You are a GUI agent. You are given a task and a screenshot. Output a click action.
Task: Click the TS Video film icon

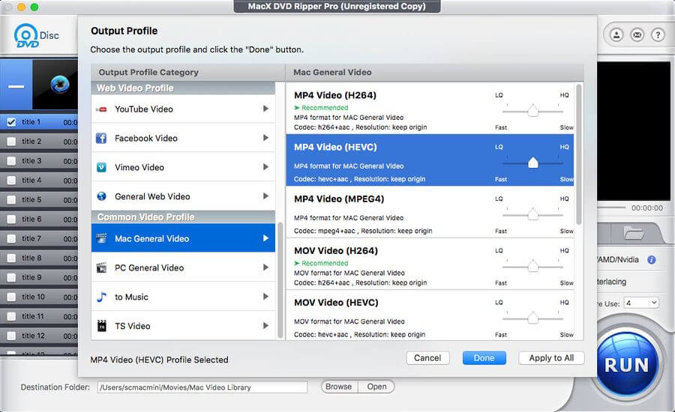pos(101,326)
